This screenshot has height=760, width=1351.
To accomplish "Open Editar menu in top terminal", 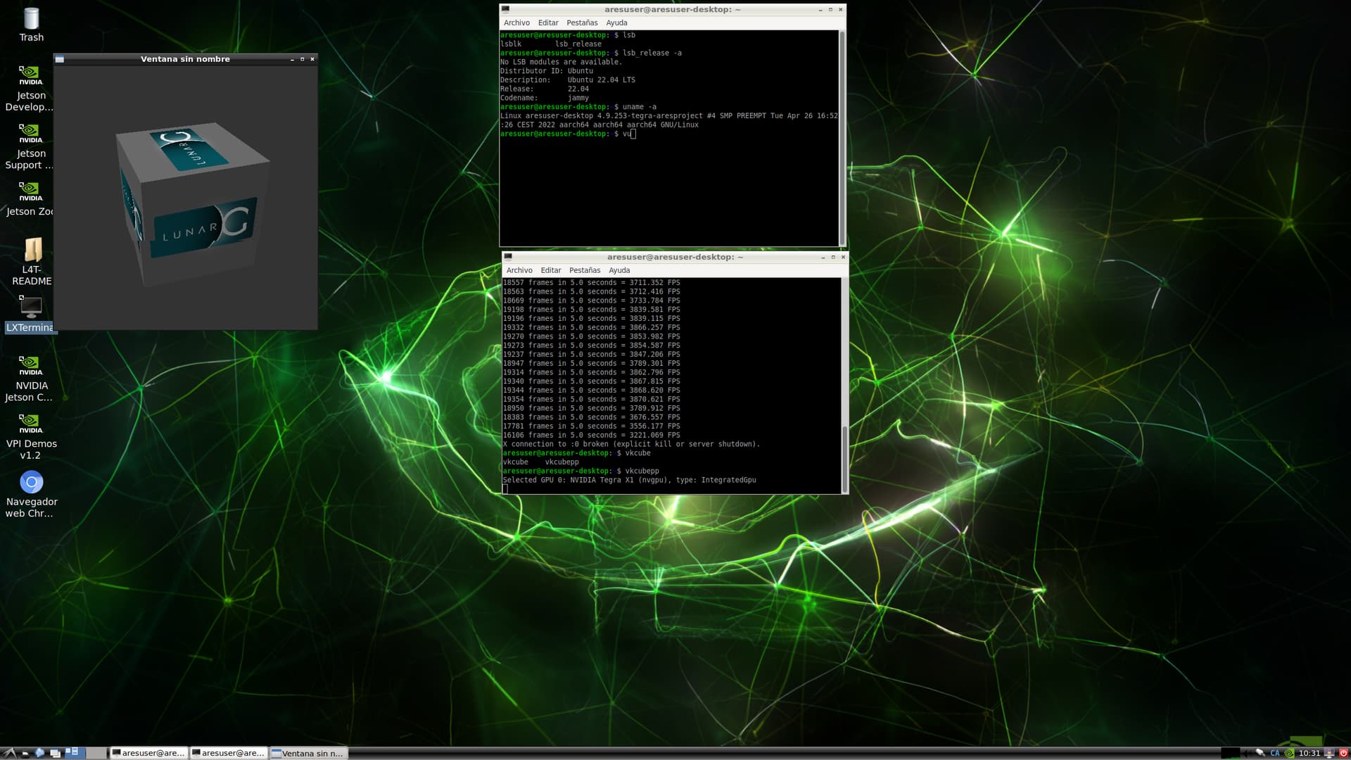I will [547, 23].
